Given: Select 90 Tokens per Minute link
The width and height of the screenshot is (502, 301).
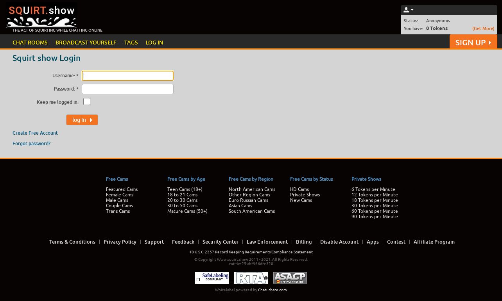Looking at the screenshot, I should click(375, 216).
